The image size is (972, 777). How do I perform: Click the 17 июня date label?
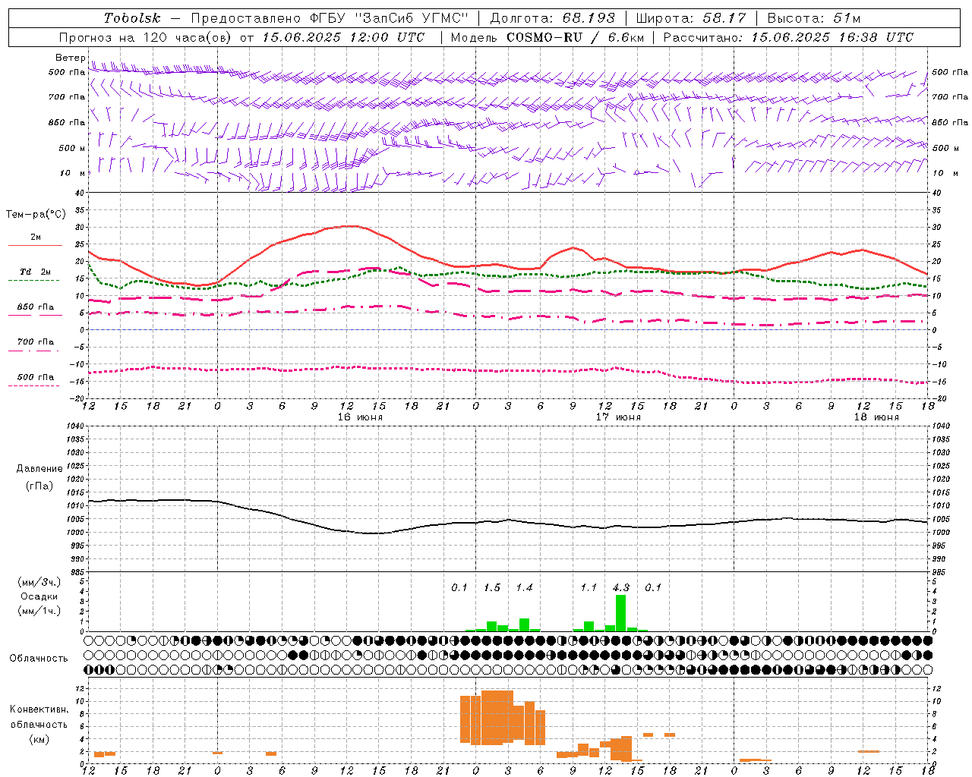click(x=618, y=417)
